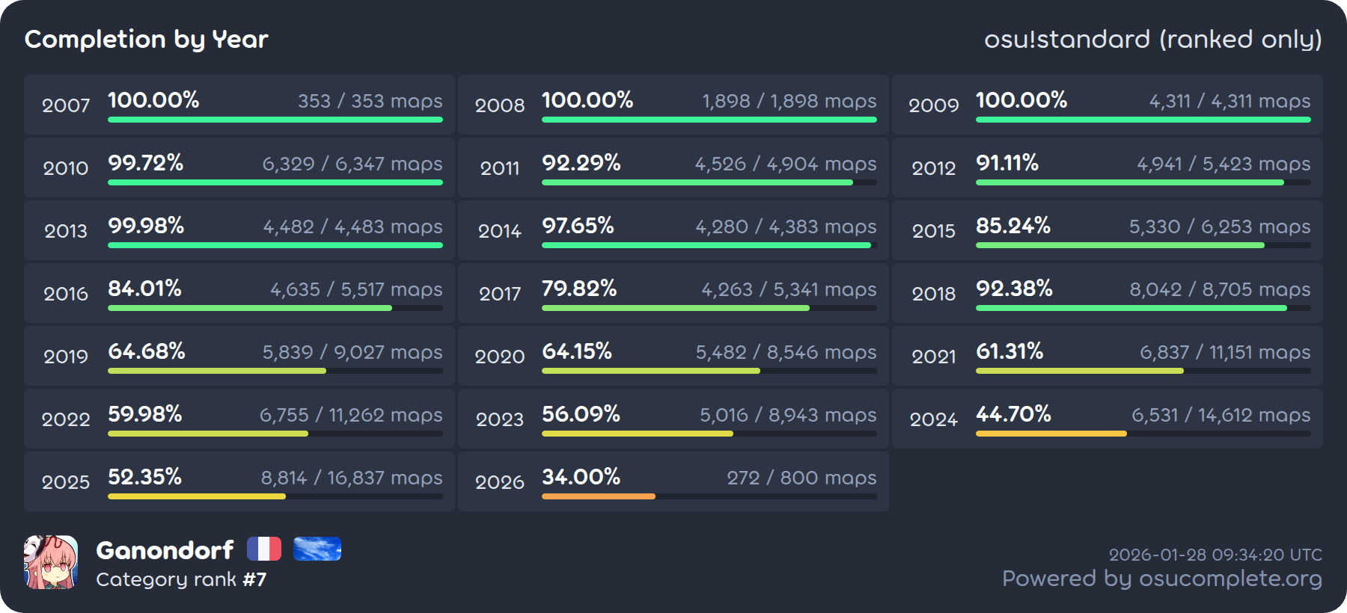
Task: Click the French flag icon
Action: click(x=263, y=549)
